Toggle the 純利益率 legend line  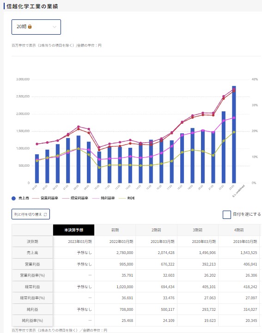104,198
